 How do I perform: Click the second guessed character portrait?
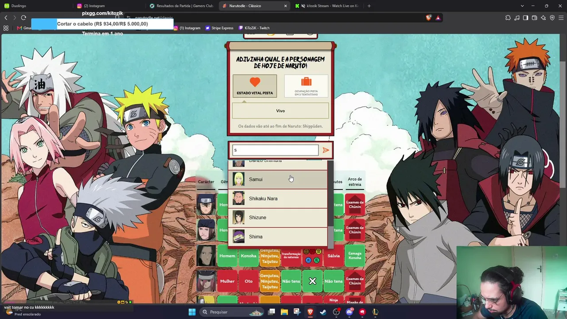(x=206, y=230)
